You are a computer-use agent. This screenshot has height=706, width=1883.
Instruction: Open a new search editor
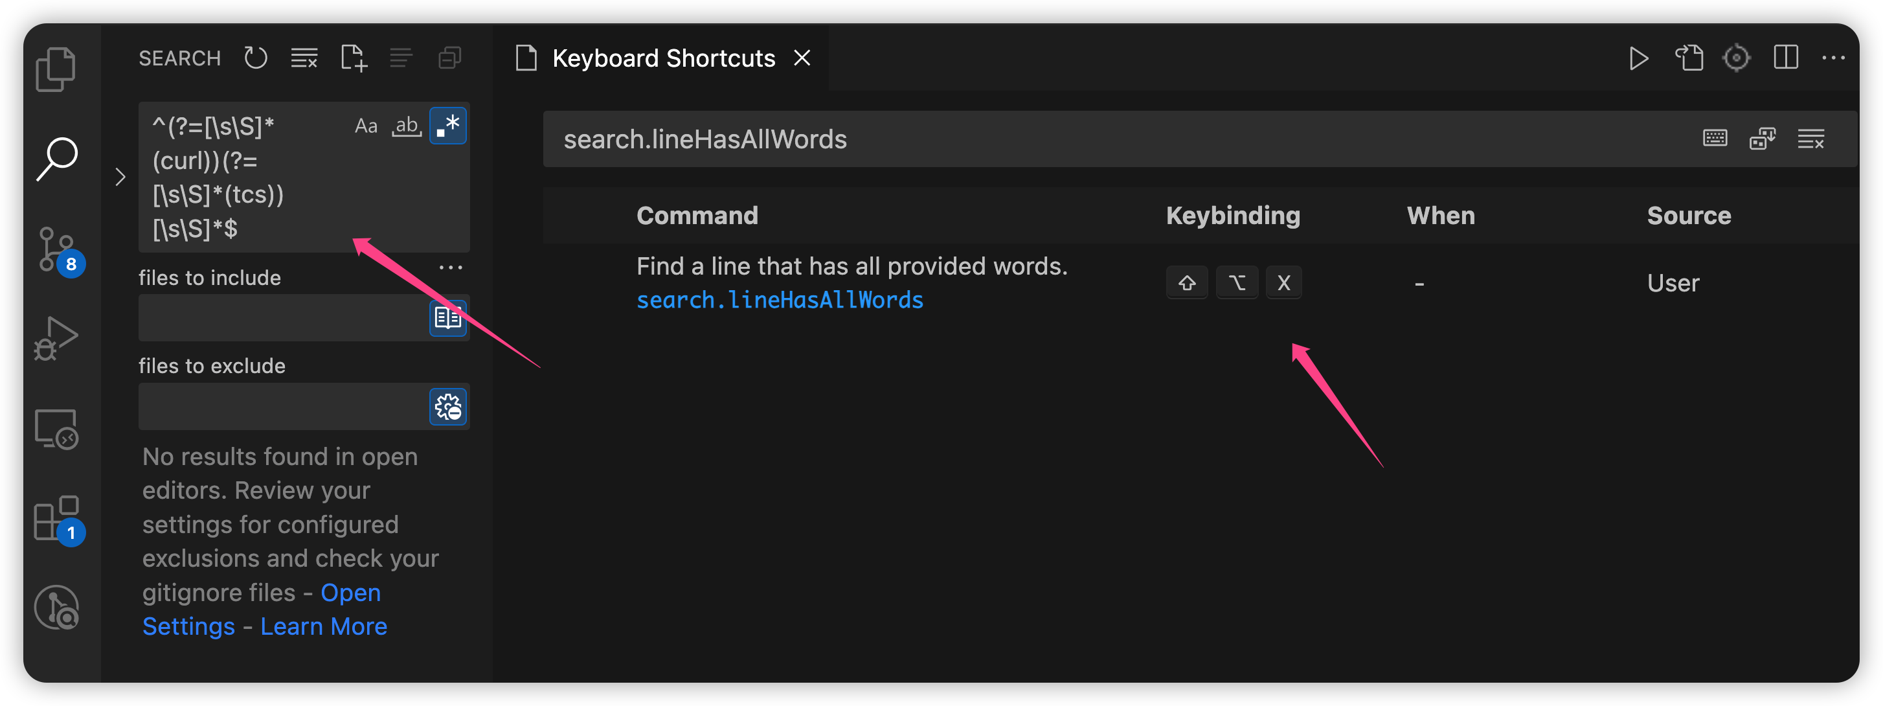point(353,58)
